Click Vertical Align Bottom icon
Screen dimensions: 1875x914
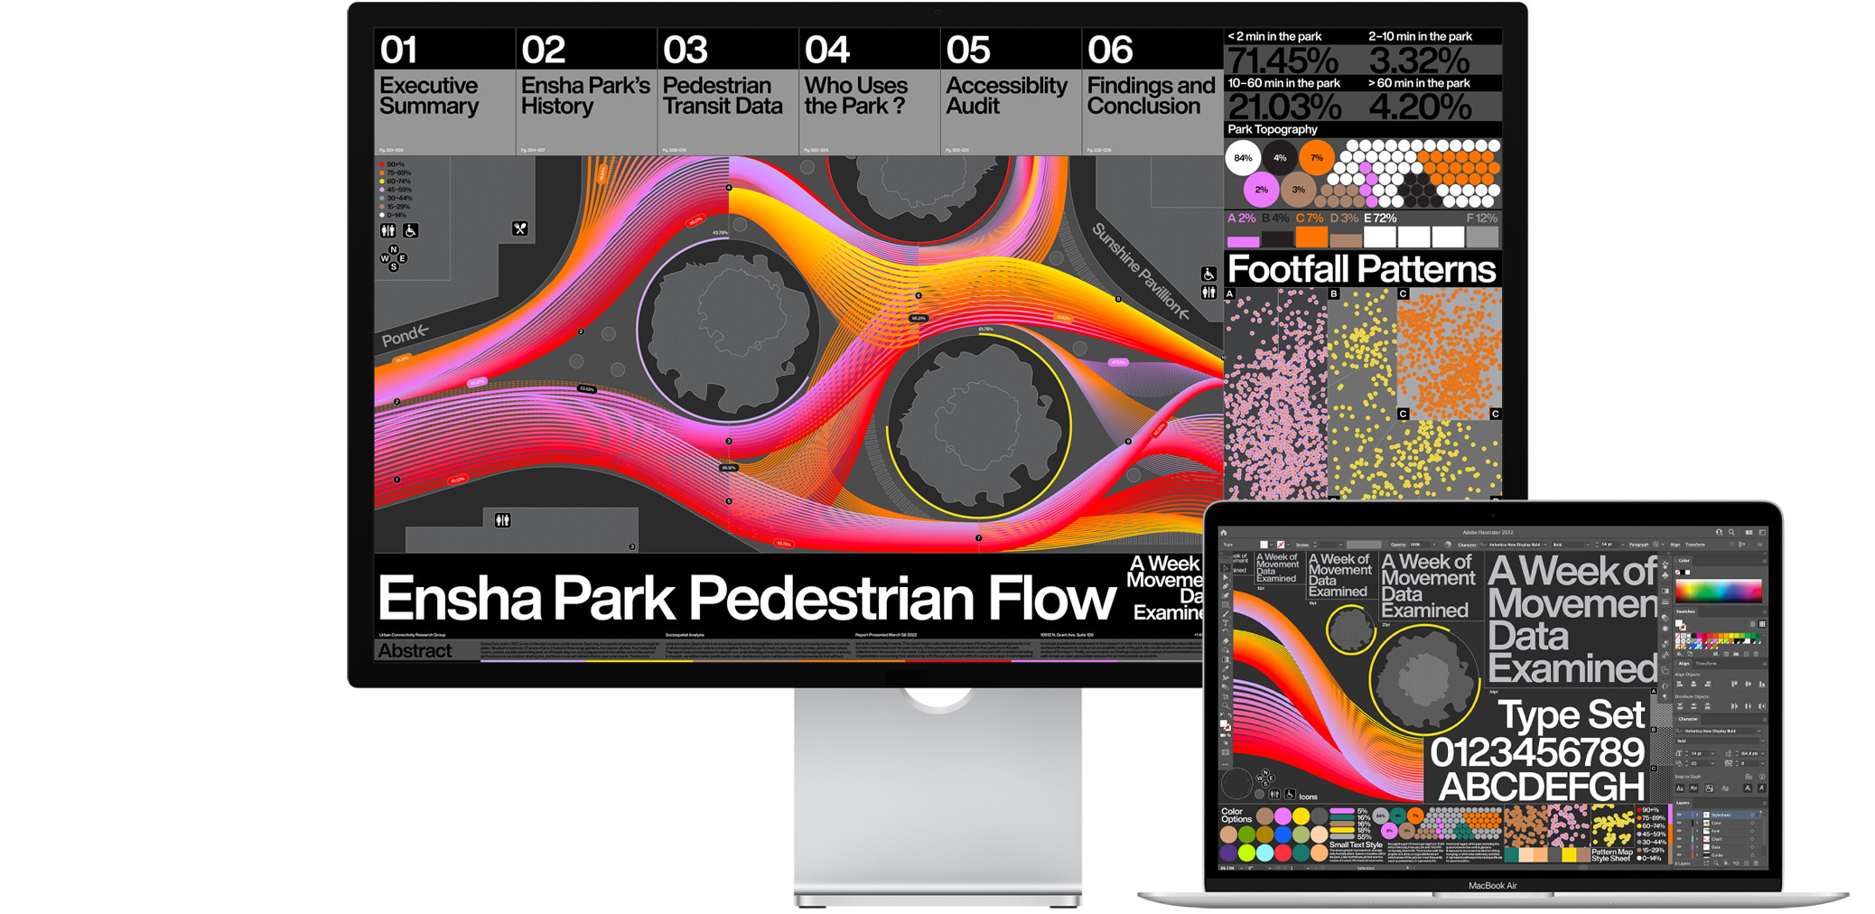tap(1762, 684)
